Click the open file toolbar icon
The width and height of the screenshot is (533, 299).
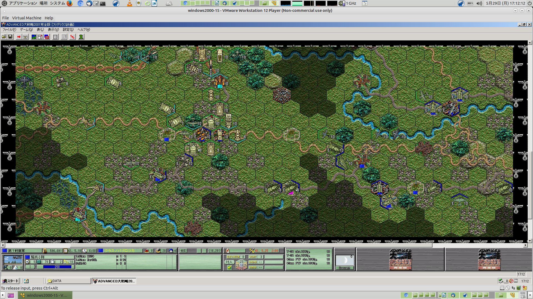(4, 37)
